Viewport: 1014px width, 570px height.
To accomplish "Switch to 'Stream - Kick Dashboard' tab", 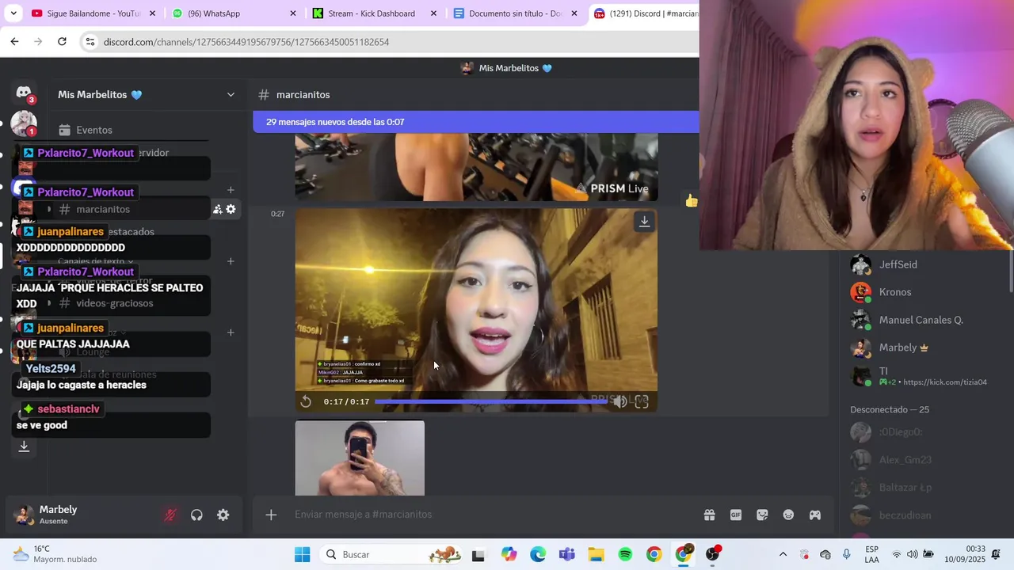I will coord(372,13).
